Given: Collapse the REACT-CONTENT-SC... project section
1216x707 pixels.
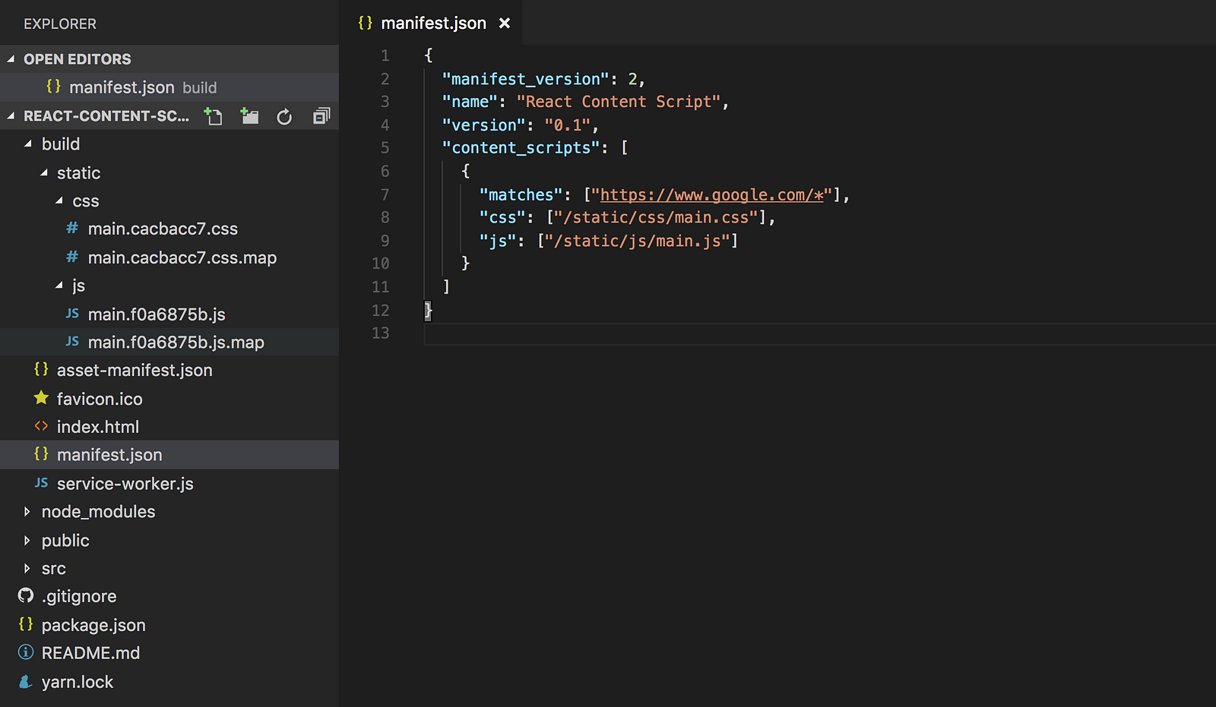Looking at the screenshot, I should click(11, 116).
